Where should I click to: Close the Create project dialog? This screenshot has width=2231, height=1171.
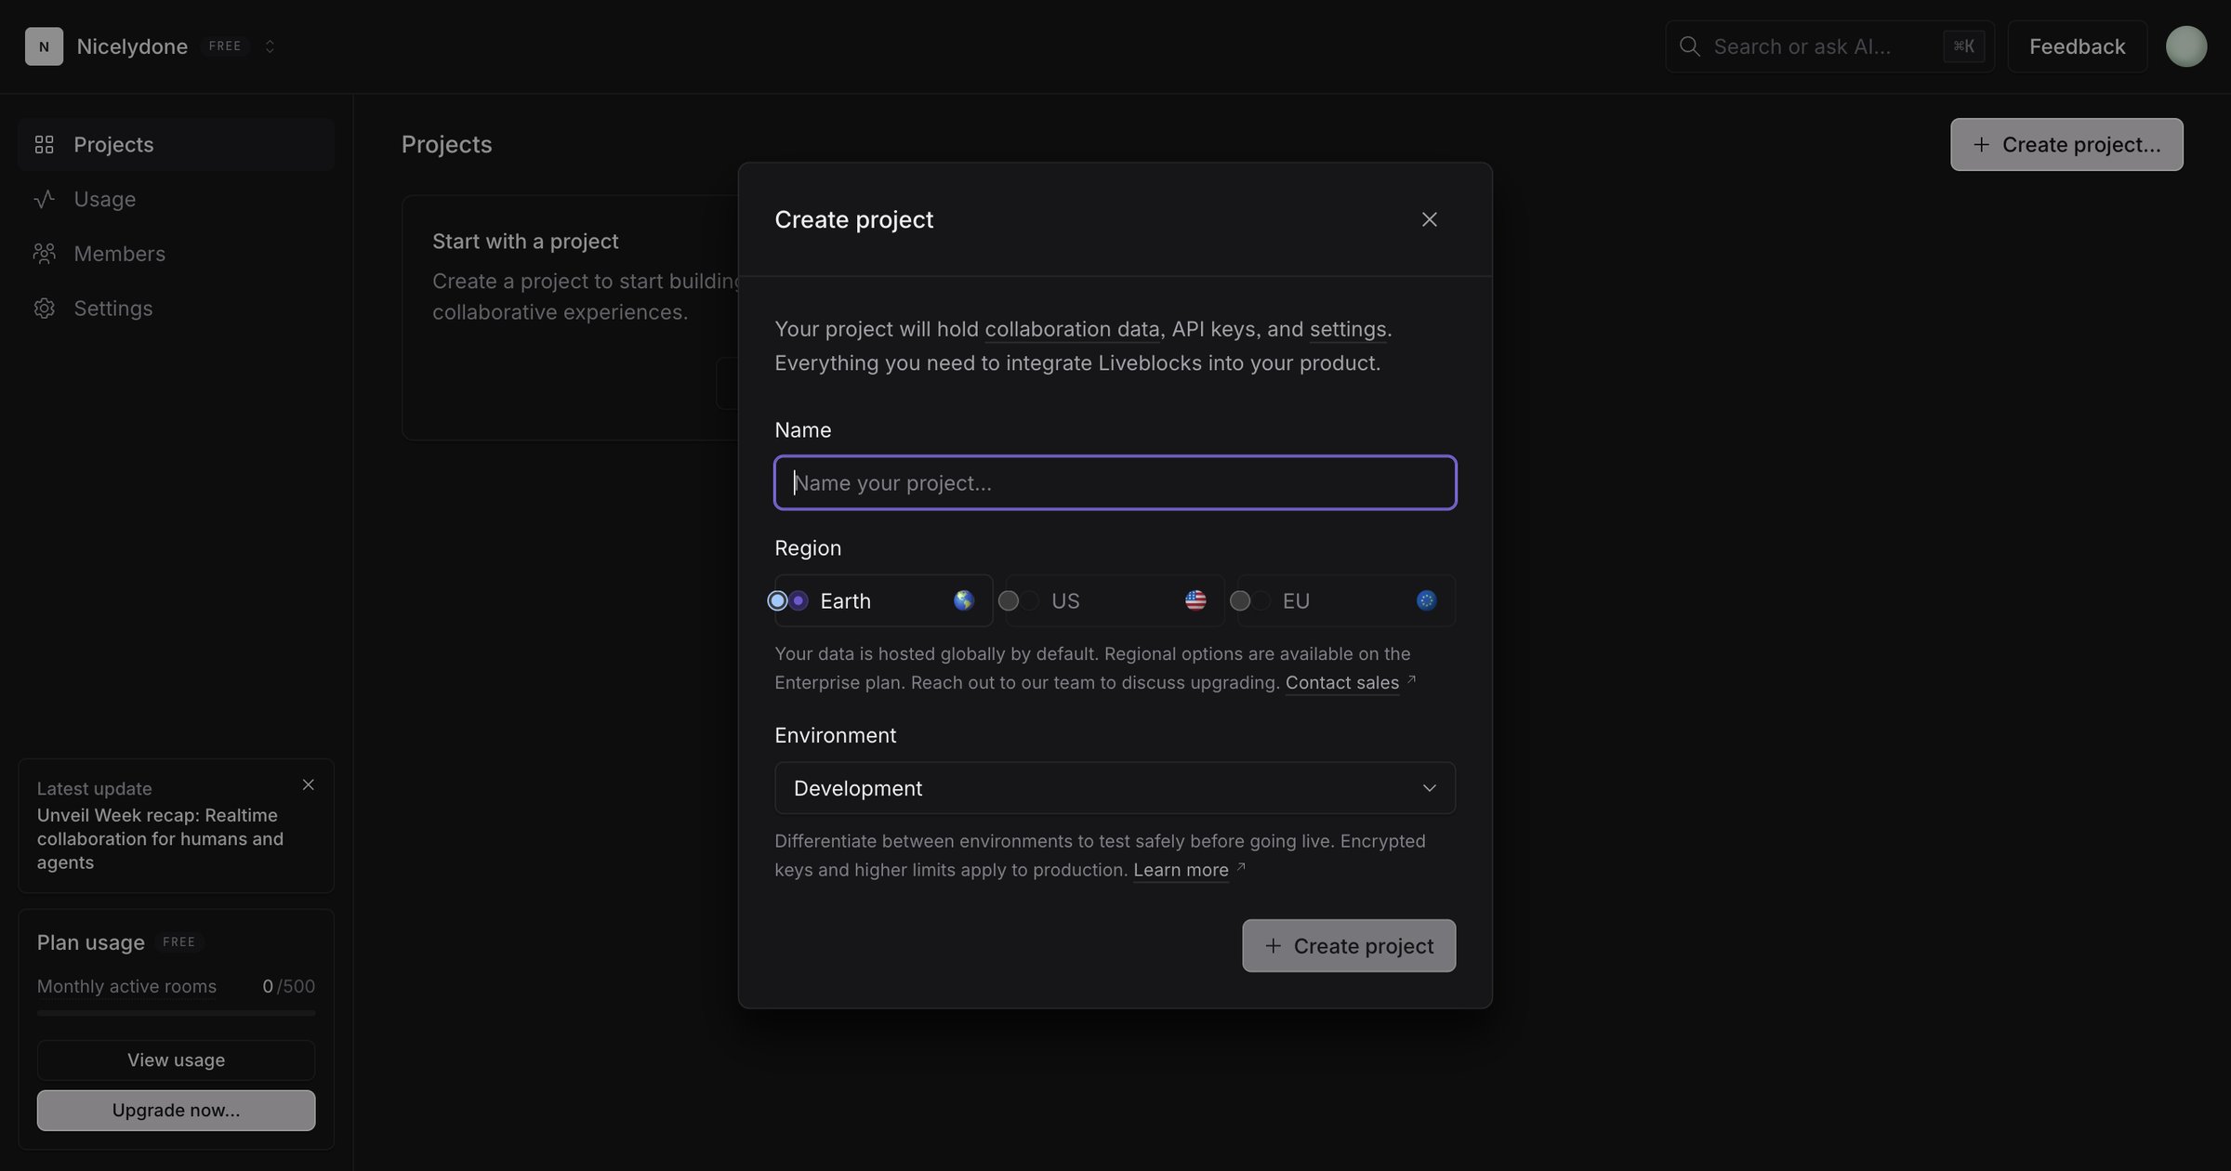point(1429,219)
